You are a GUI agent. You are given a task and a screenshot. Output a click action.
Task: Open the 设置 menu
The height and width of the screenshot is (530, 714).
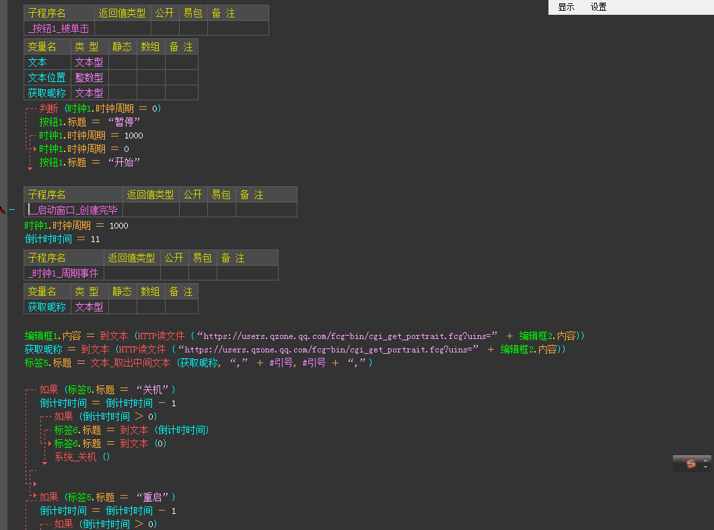598,7
